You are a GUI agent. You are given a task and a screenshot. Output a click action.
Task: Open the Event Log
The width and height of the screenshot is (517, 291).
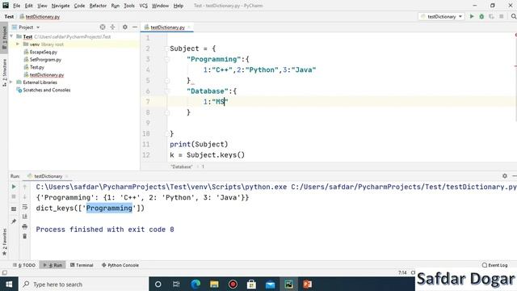click(494, 265)
